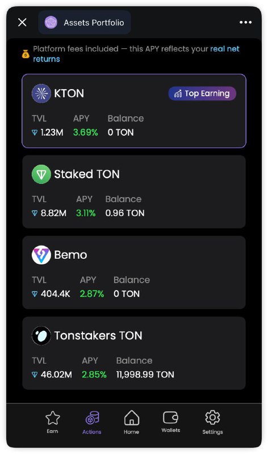
Task: Go to the Earn tab
Action: tap(52, 422)
